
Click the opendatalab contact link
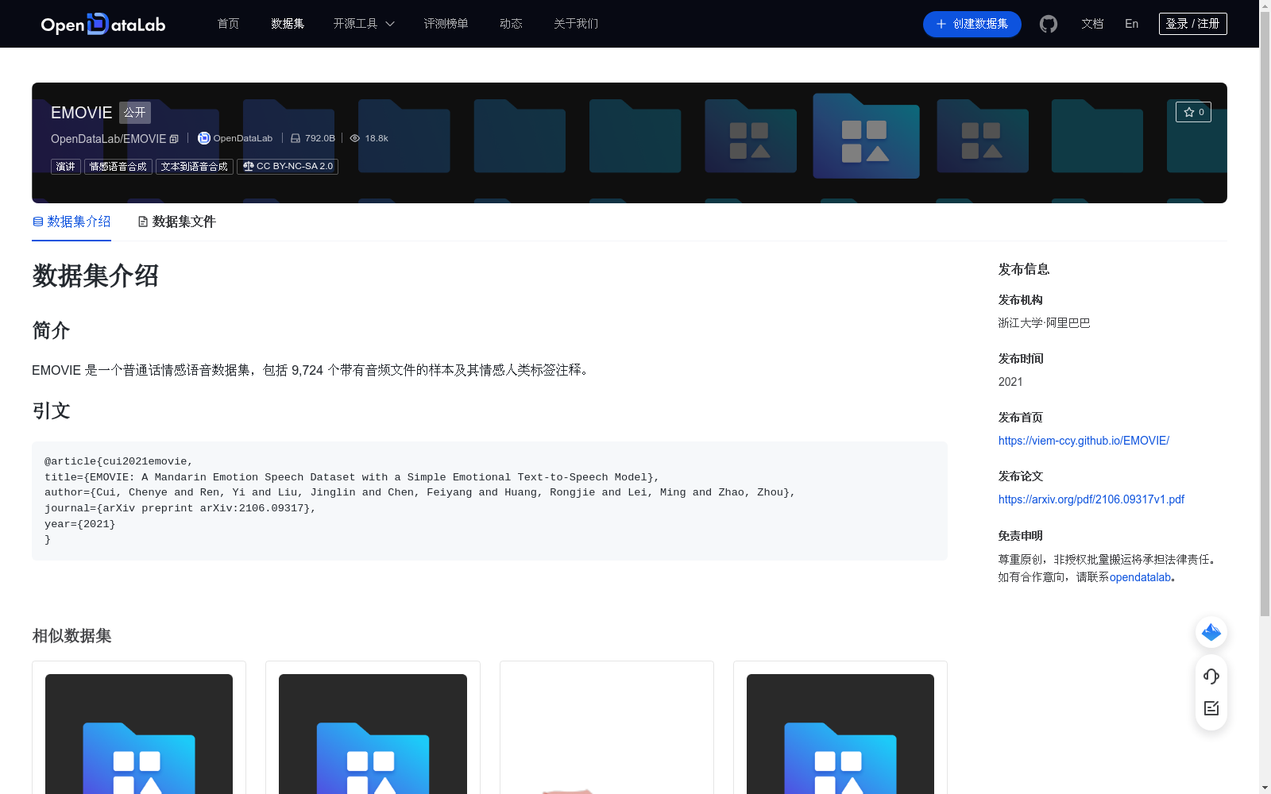tap(1140, 577)
